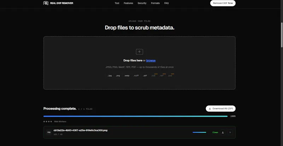This screenshot has width=283, height=146.
Task: Click the .tiff format tag
Action: point(136,76)
